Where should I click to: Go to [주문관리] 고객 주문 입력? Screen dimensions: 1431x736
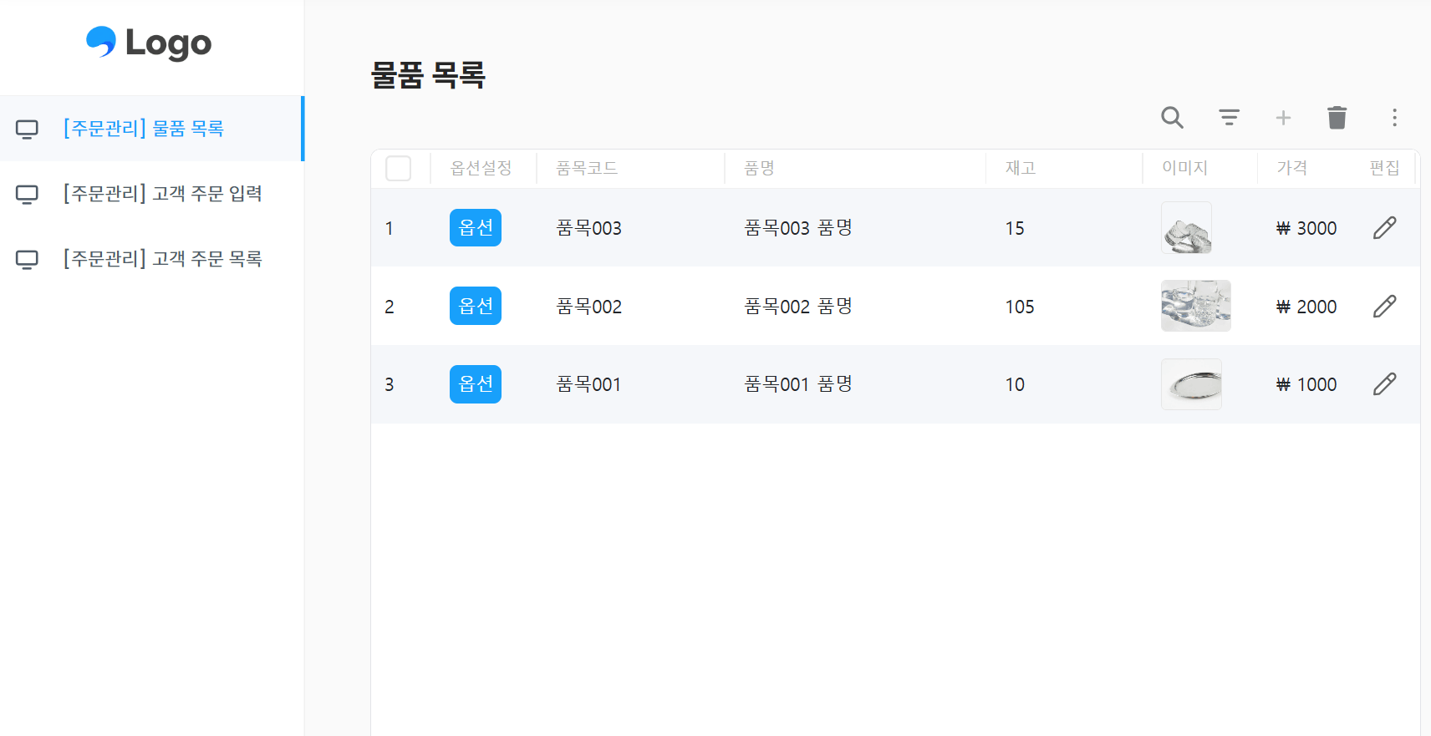pyautogui.click(x=163, y=194)
